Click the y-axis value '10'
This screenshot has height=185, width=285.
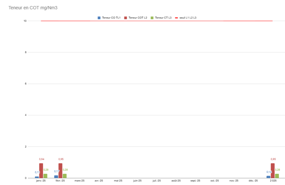point(25,21)
